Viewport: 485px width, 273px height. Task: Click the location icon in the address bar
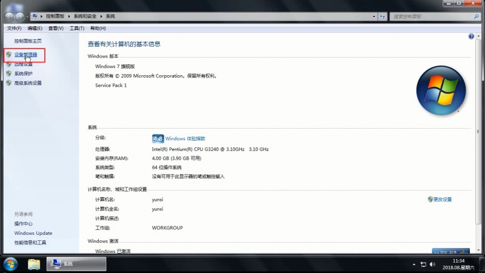point(35,16)
